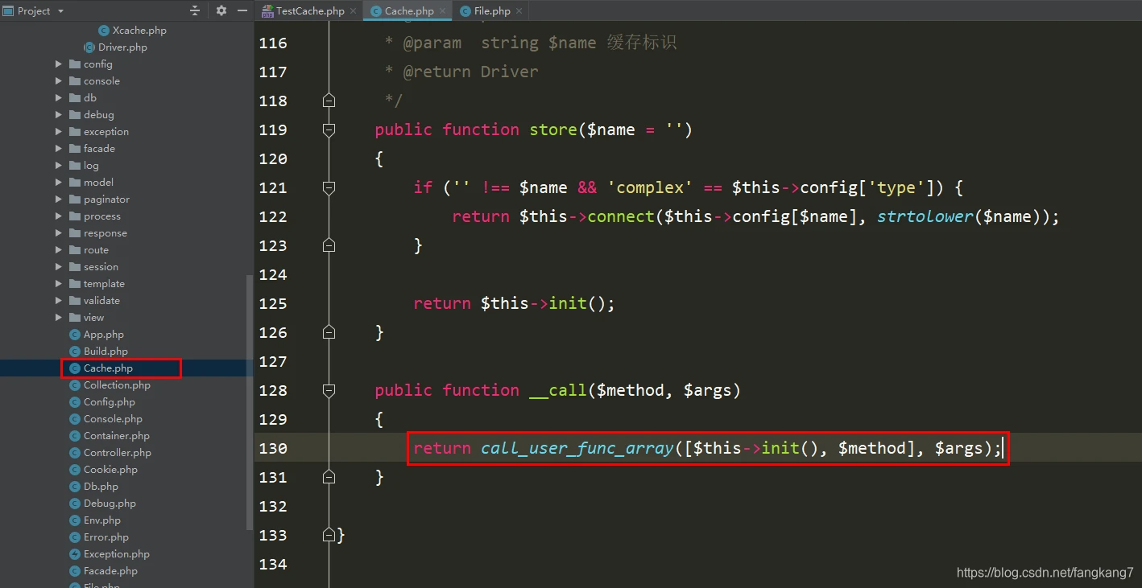Click the collapse all icon in Project panel
Image resolution: width=1142 pixels, height=588 pixels.
tap(195, 10)
